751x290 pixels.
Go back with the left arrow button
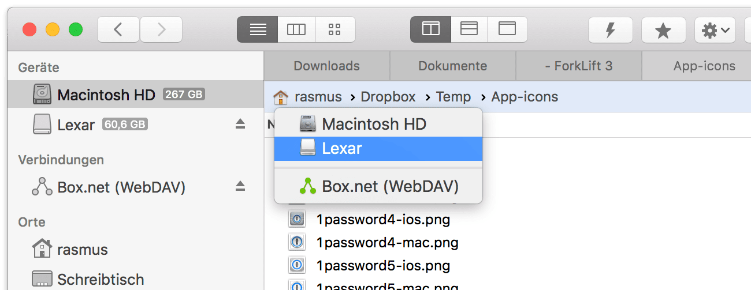(x=118, y=29)
